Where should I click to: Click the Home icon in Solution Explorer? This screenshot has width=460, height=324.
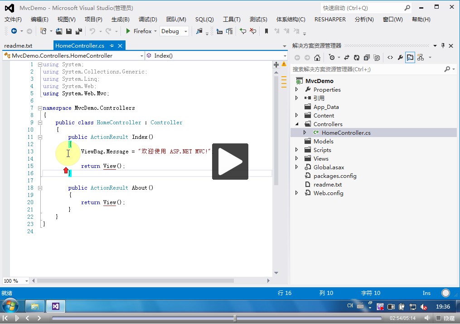tap(317, 58)
